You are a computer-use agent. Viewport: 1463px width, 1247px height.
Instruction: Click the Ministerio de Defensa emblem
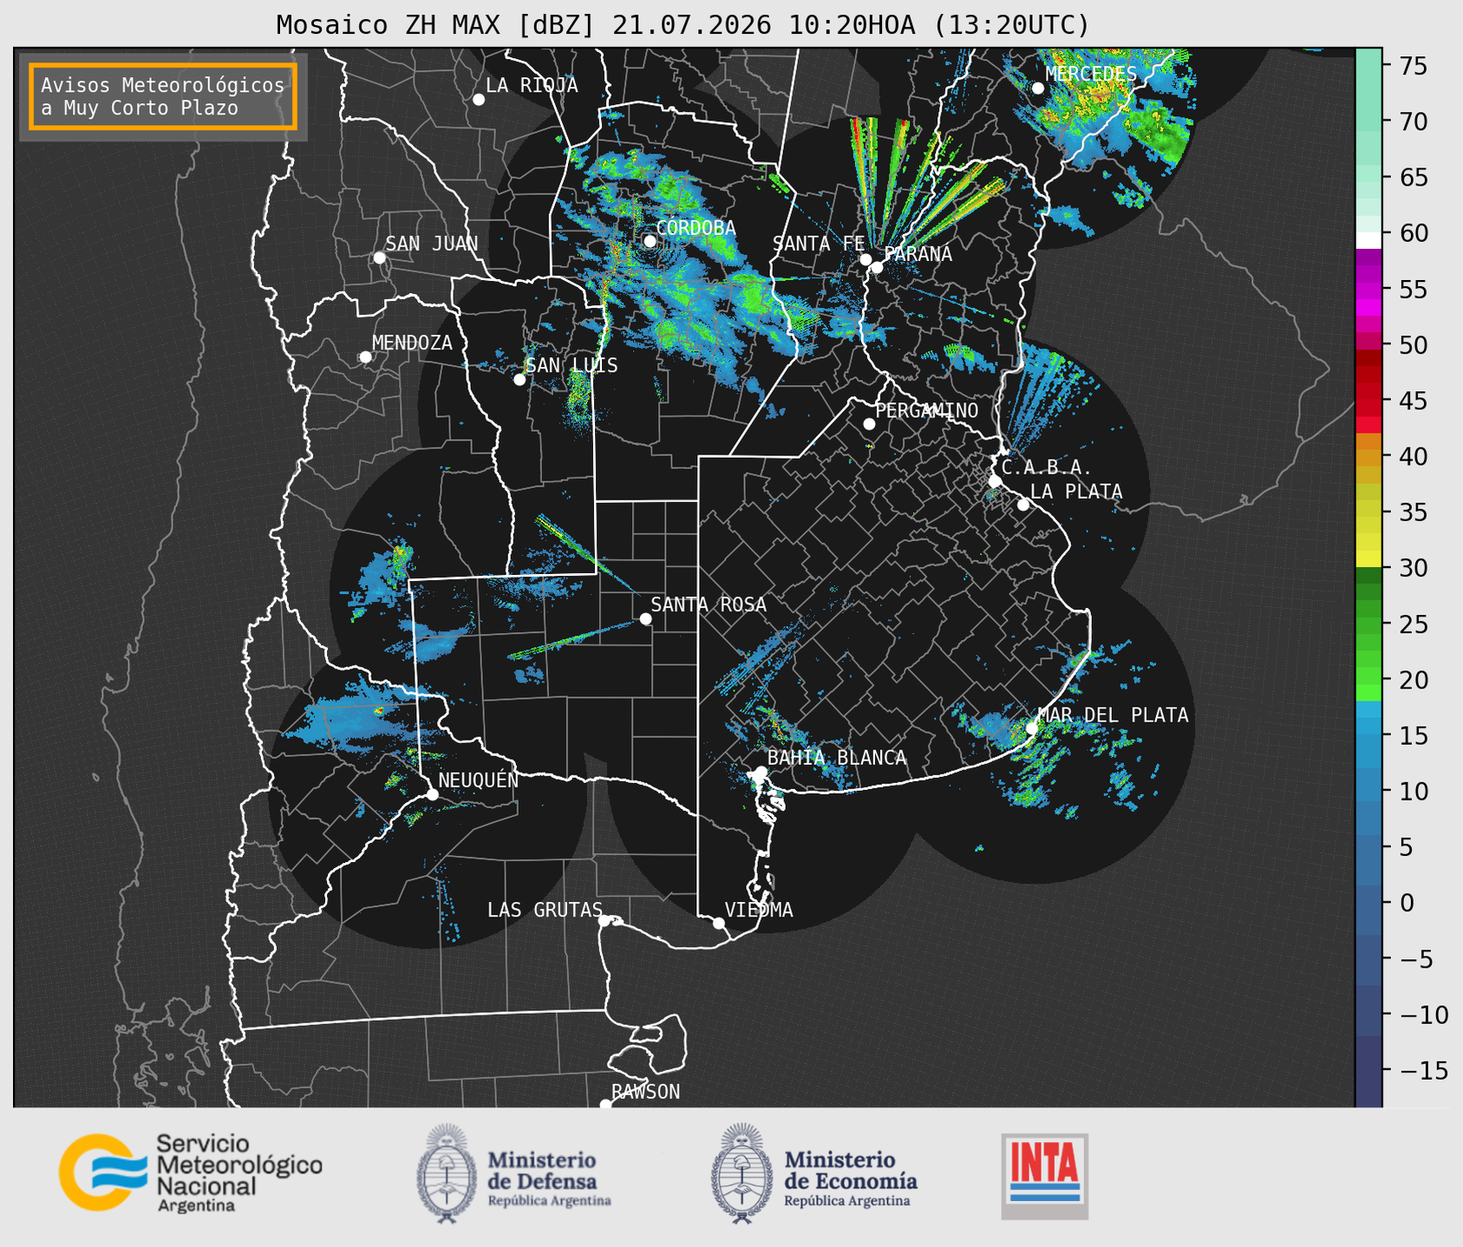click(447, 1173)
